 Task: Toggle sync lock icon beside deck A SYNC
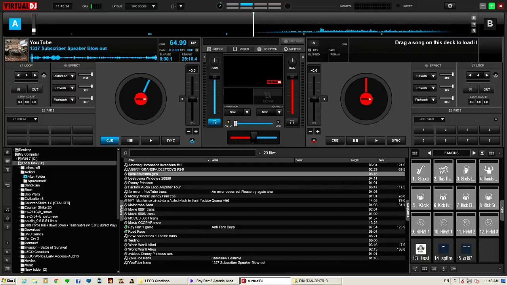pyautogui.click(x=193, y=141)
